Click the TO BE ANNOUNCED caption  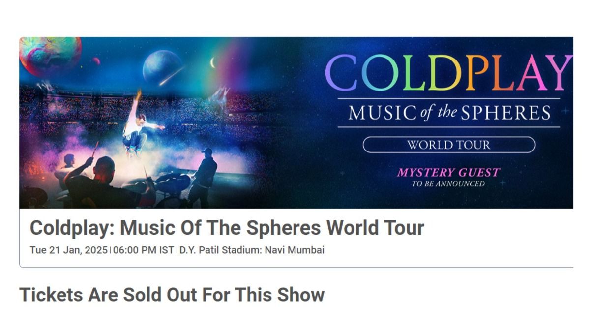448,184
